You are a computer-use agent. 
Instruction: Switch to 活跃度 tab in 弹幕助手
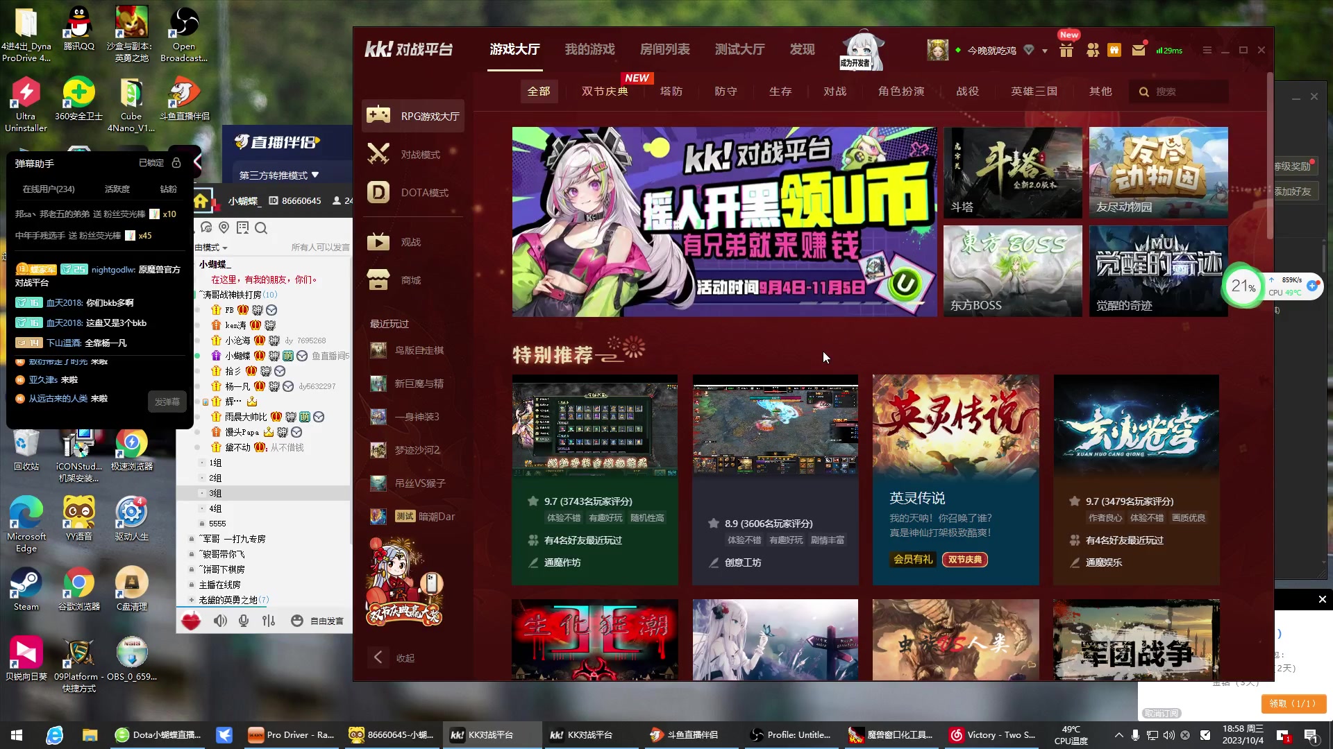pyautogui.click(x=117, y=189)
